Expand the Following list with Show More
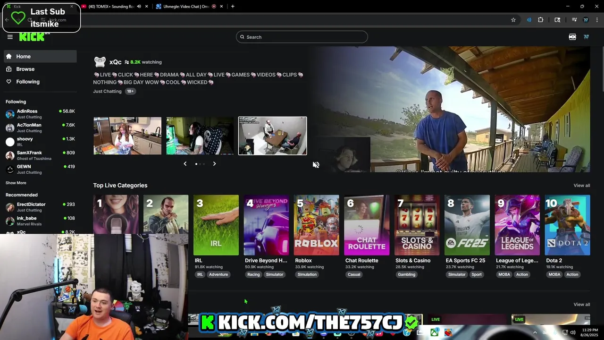This screenshot has width=604, height=340. pos(16,183)
